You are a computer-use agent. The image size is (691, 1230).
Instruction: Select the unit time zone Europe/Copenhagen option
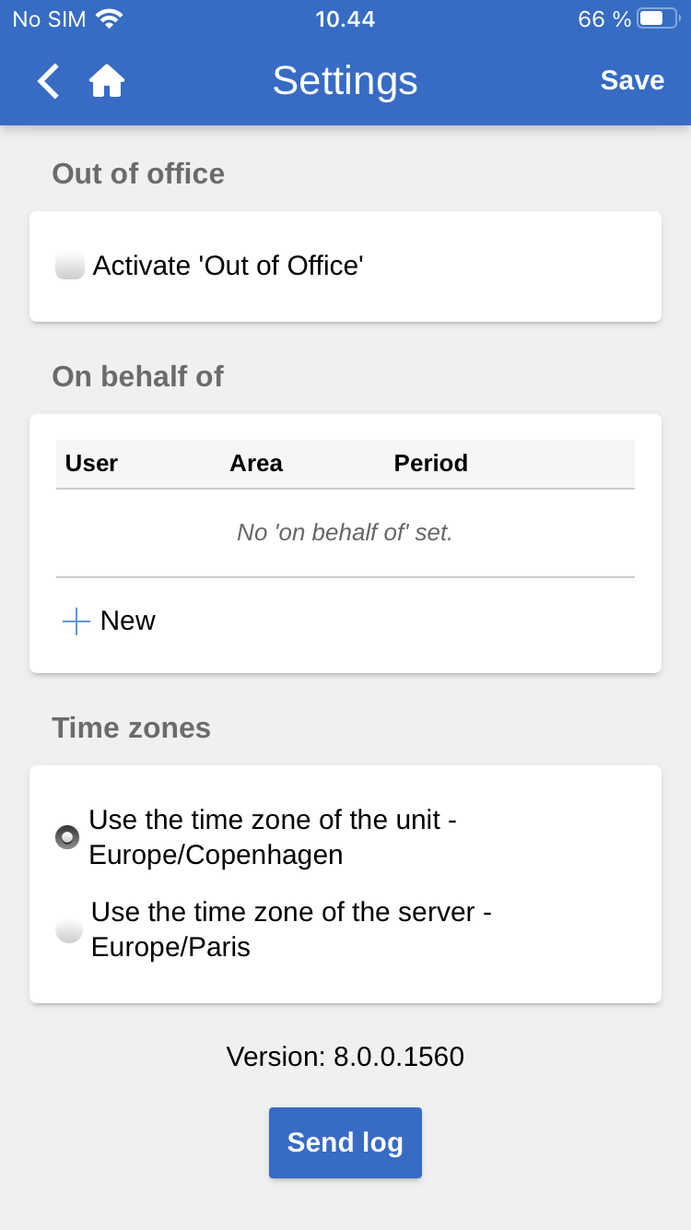point(65,837)
